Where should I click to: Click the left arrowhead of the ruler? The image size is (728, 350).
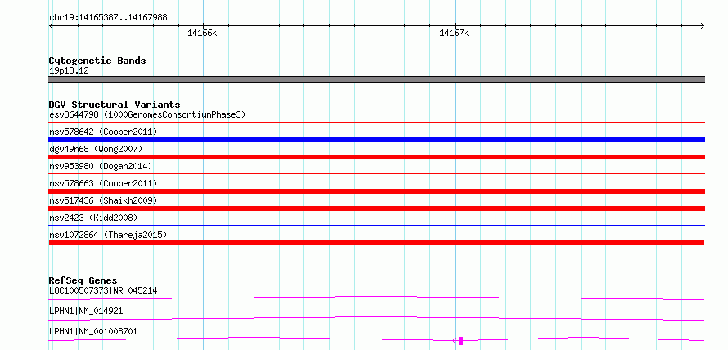[x=51, y=25]
